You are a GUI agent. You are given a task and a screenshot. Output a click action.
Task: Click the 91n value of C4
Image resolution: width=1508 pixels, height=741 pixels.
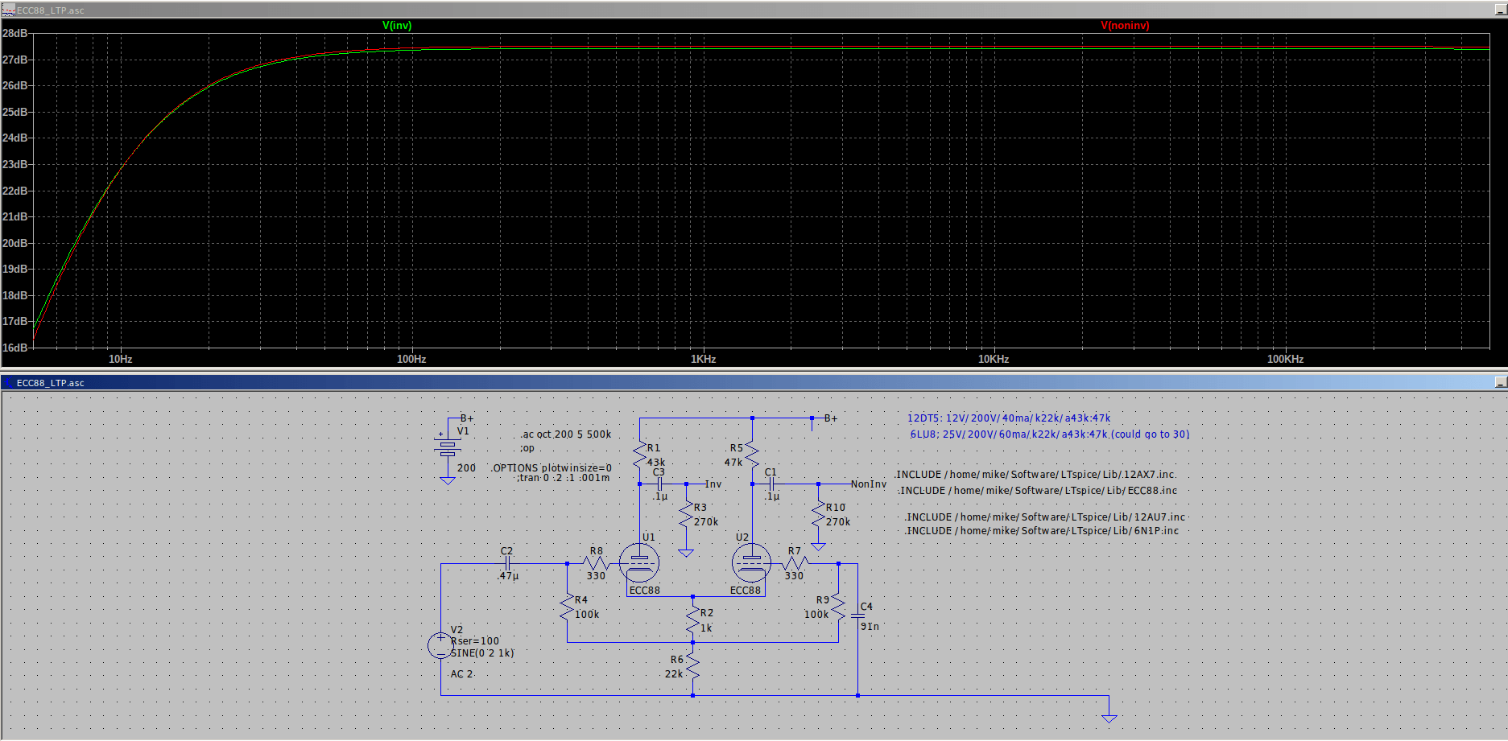(870, 627)
